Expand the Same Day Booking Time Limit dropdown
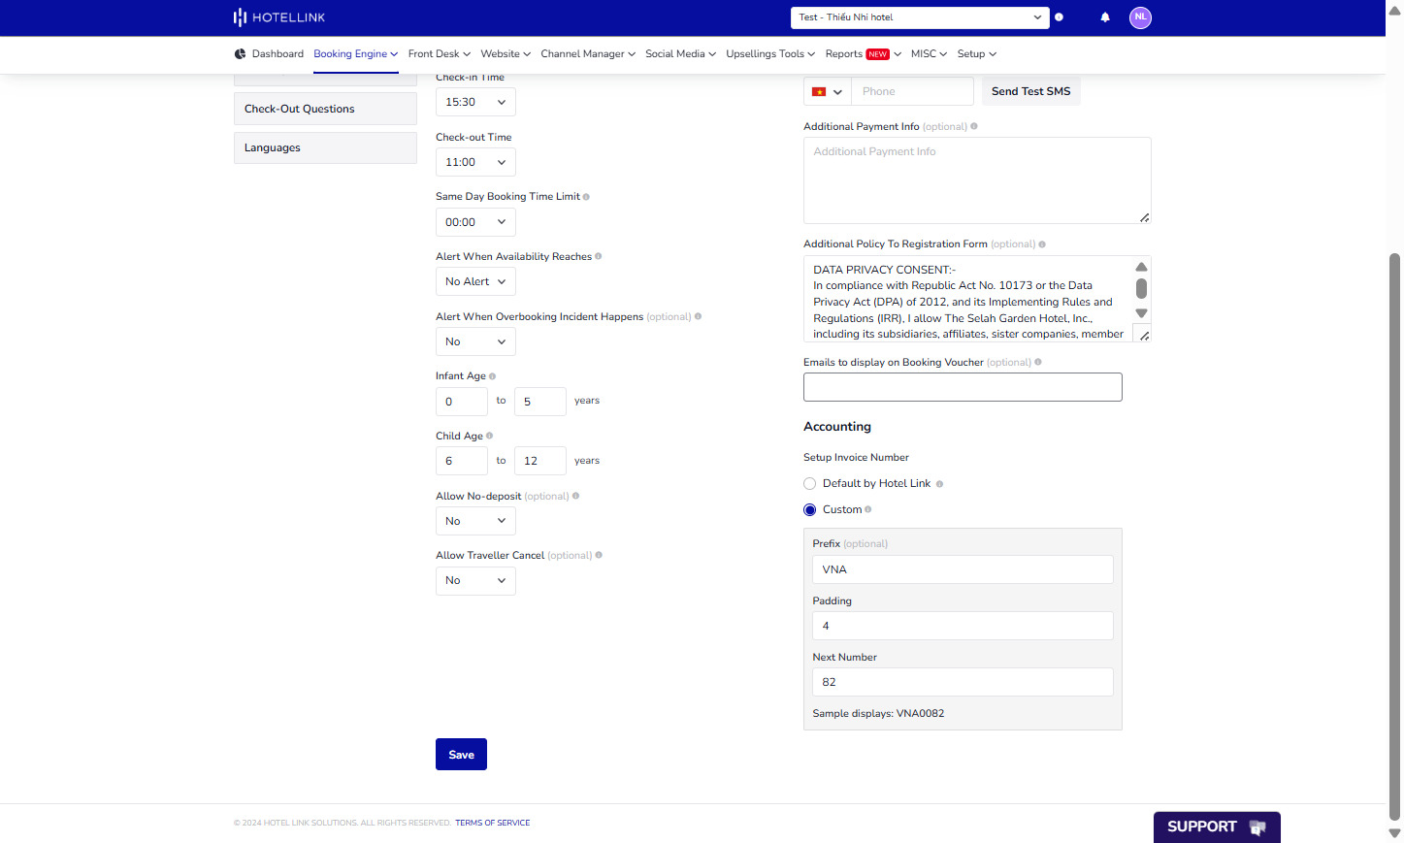1404x843 pixels. point(475,222)
